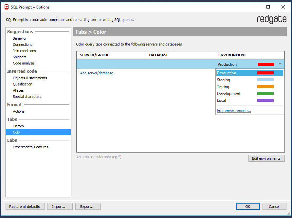Click the Import... button
Screen dimensions: 292x218
click(x=60, y=207)
